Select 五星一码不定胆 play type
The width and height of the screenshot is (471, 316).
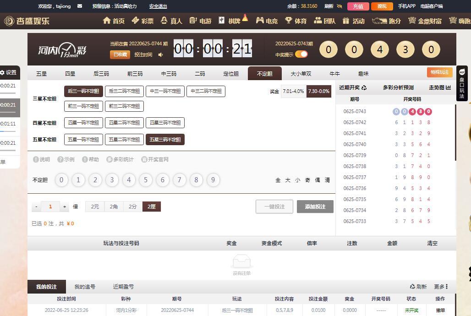click(83, 139)
